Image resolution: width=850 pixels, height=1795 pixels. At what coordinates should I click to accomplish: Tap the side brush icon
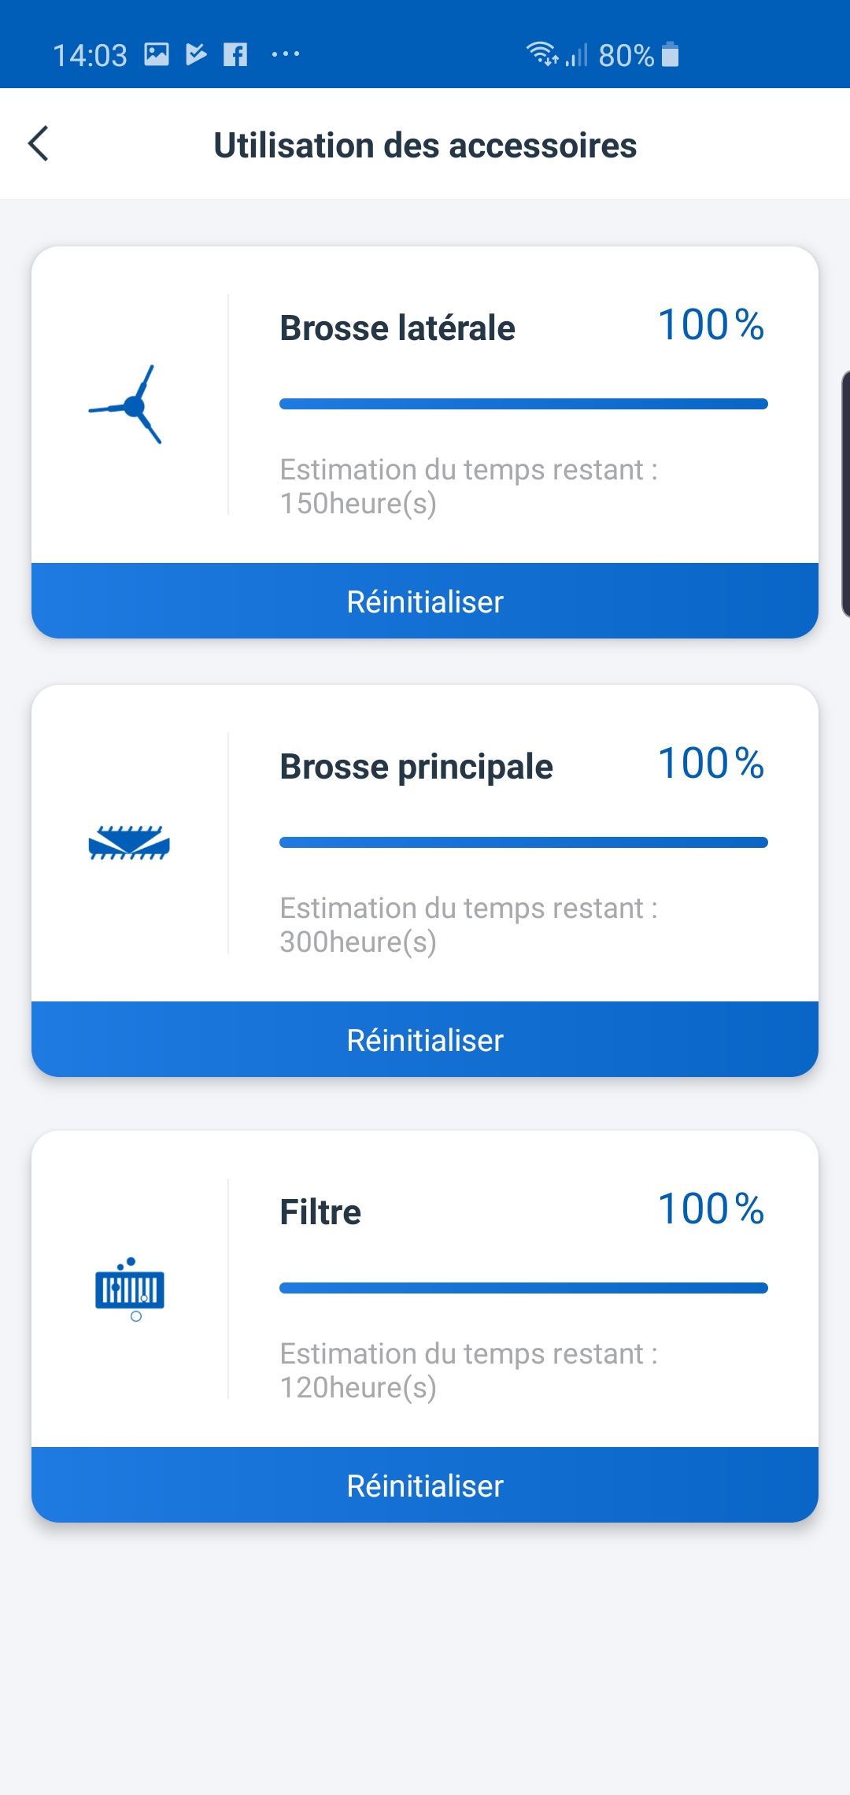coord(127,405)
